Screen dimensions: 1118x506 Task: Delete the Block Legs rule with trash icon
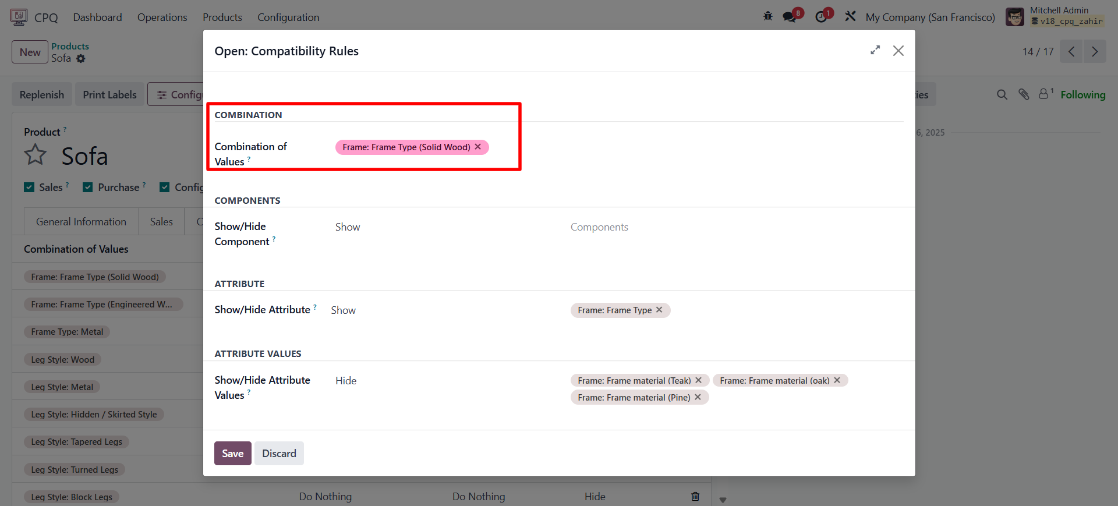tap(695, 497)
